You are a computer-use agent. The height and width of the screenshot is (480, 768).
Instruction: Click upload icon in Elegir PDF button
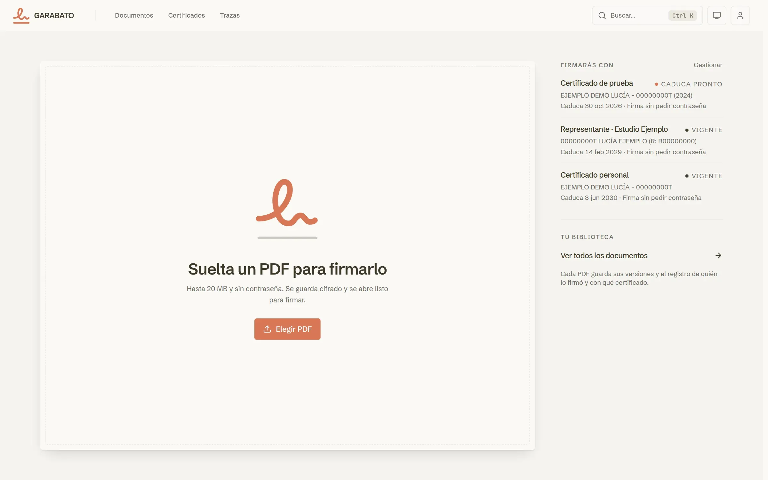click(x=267, y=329)
